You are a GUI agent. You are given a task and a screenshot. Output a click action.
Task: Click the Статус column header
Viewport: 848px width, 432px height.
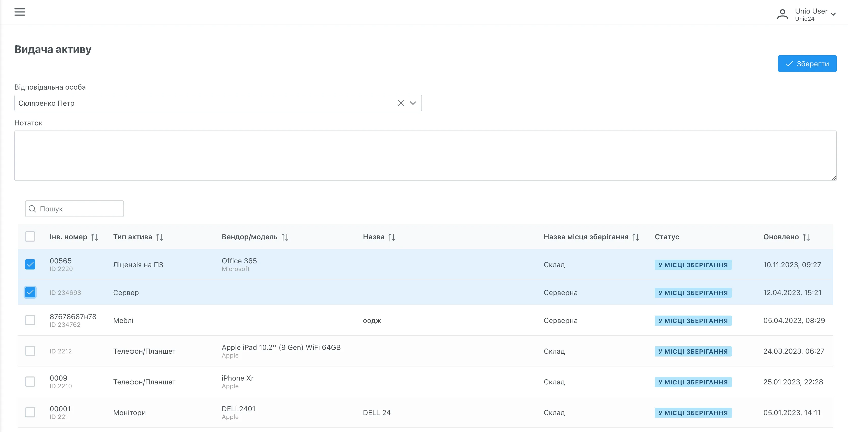pyautogui.click(x=667, y=237)
